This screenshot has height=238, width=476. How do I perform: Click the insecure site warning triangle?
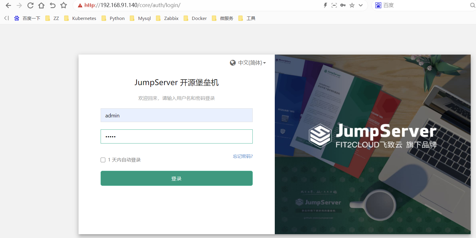80,5
